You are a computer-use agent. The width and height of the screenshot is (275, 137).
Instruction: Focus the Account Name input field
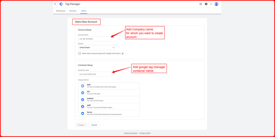95,39
